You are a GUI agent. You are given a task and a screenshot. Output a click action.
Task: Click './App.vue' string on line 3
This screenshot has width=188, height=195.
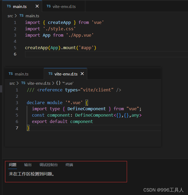[x=80, y=35]
